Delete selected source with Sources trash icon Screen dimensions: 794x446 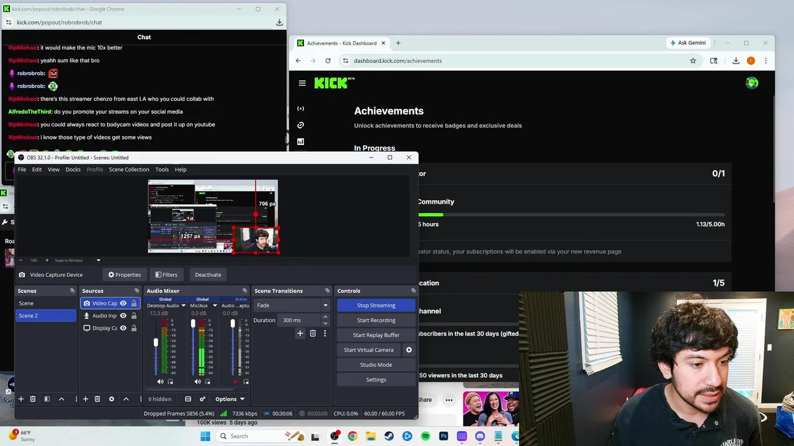[x=97, y=399]
